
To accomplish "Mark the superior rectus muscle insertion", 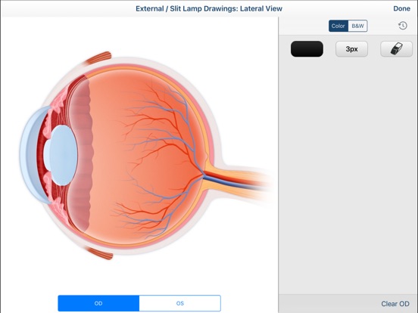I will [x=100, y=57].
